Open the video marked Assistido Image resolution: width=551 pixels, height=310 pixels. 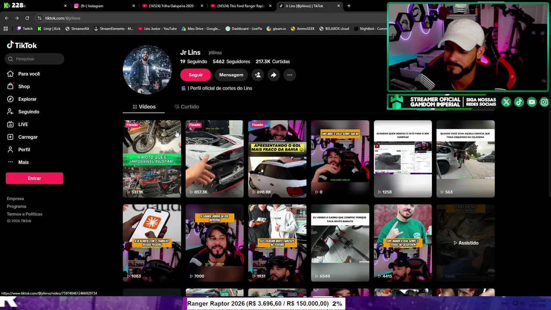pos(465,243)
